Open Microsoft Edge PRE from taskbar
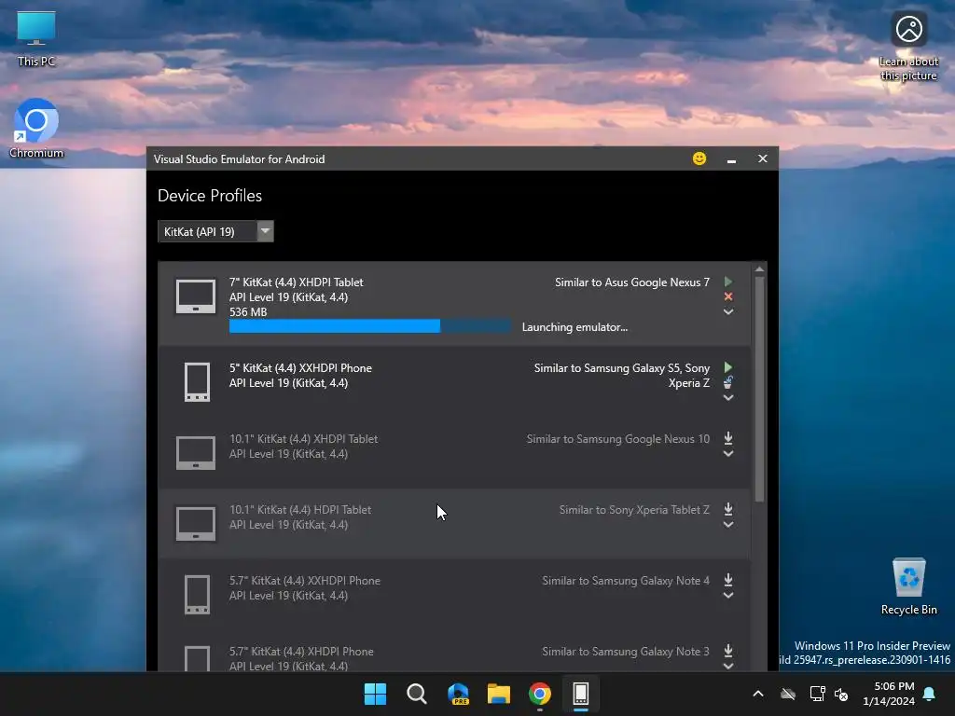Viewport: 955px width, 716px height. tap(458, 694)
